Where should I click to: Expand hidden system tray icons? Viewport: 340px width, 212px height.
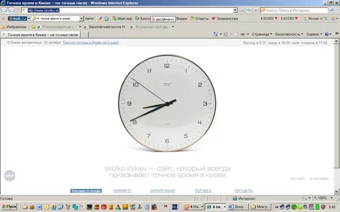(277, 207)
